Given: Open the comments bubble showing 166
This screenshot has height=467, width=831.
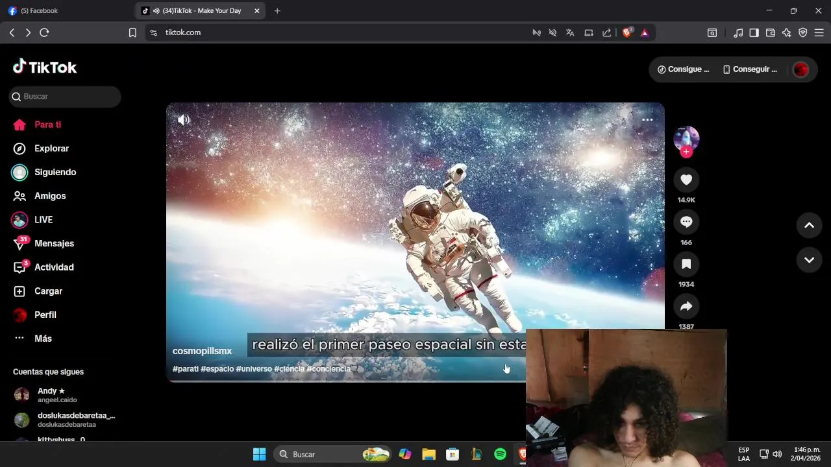Looking at the screenshot, I should point(686,222).
